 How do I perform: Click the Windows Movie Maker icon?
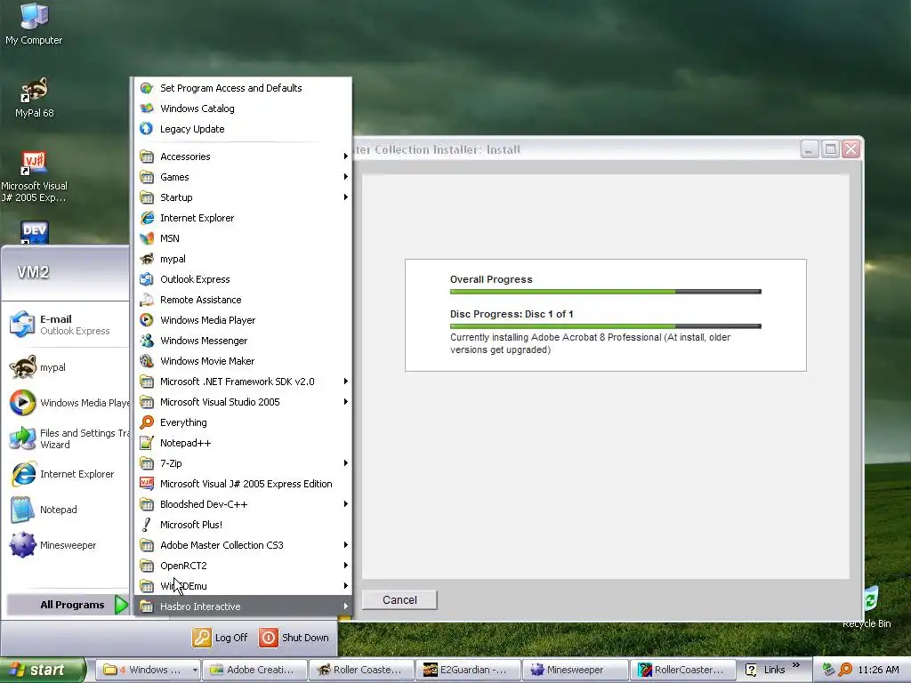pos(147,361)
